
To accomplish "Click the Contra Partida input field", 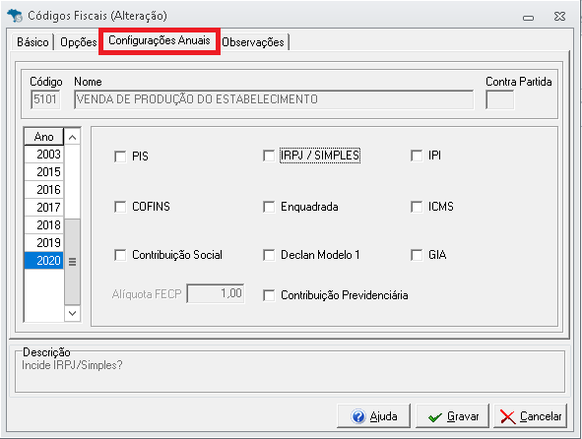I will pyautogui.click(x=499, y=99).
